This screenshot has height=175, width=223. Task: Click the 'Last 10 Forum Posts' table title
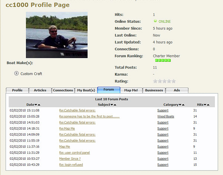[111, 99]
